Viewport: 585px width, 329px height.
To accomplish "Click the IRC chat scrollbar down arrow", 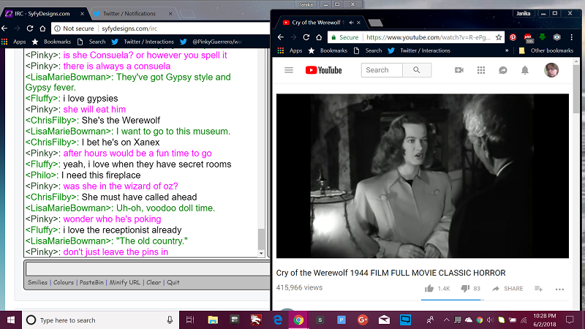I will pyautogui.click(x=261, y=253).
